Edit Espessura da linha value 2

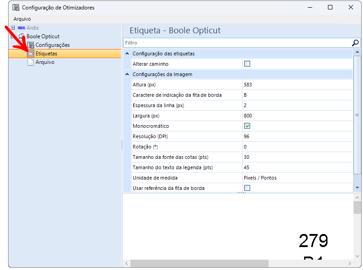pos(298,105)
